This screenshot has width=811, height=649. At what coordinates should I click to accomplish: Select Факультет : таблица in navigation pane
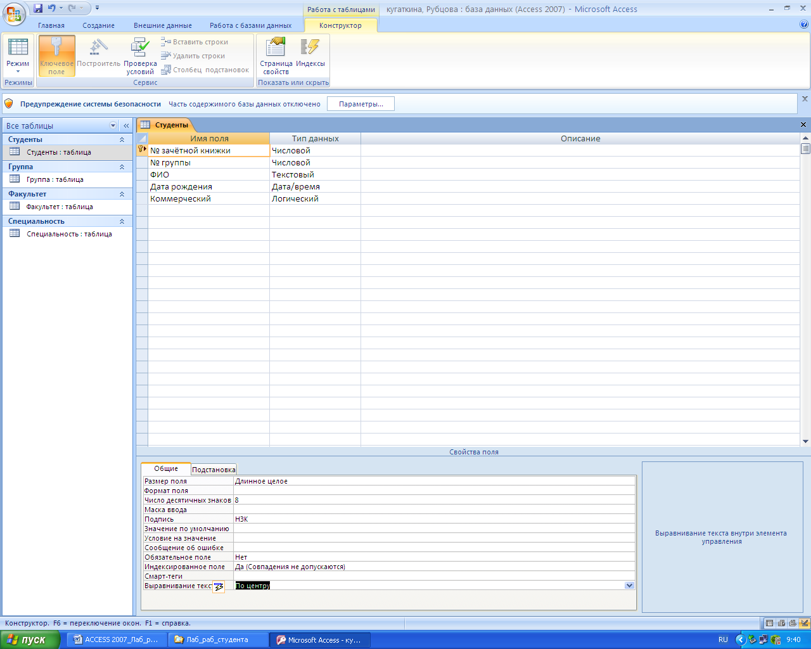[x=67, y=207]
